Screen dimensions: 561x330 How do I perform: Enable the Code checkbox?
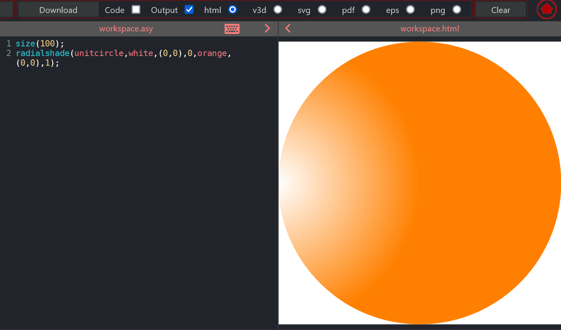[x=136, y=9]
